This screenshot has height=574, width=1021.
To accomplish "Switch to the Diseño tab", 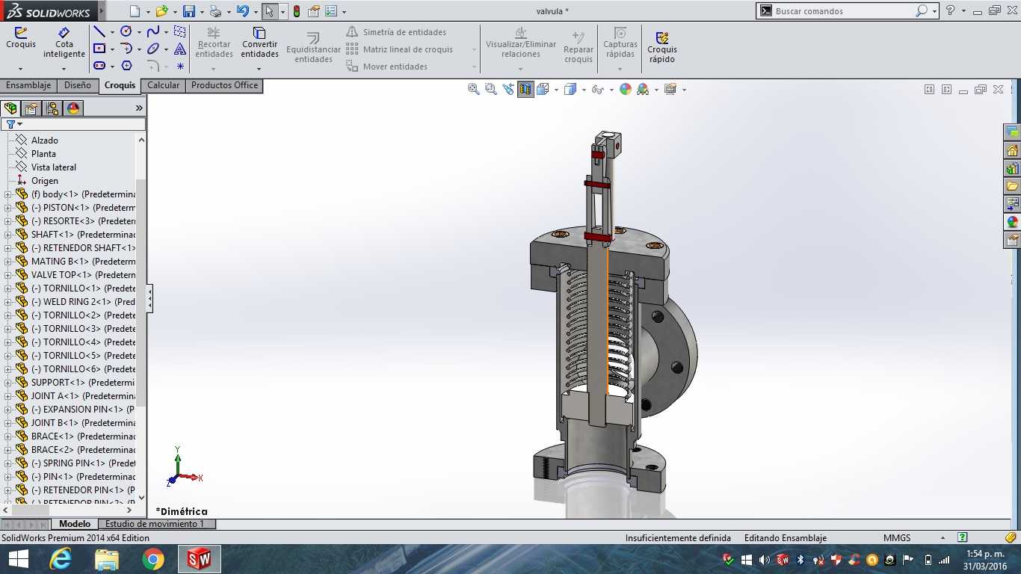I will pyautogui.click(x=78, y=85).
